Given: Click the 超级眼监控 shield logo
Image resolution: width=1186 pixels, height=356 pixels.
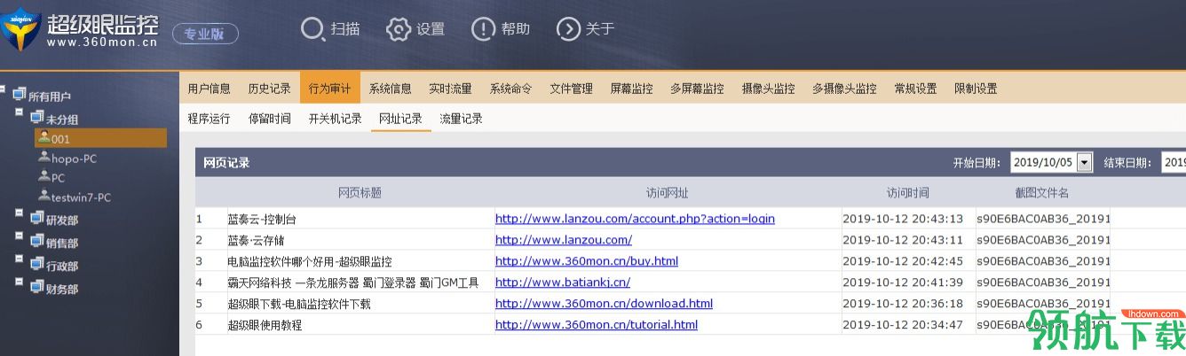Looking at the screenshot, I should click(20, 27).
